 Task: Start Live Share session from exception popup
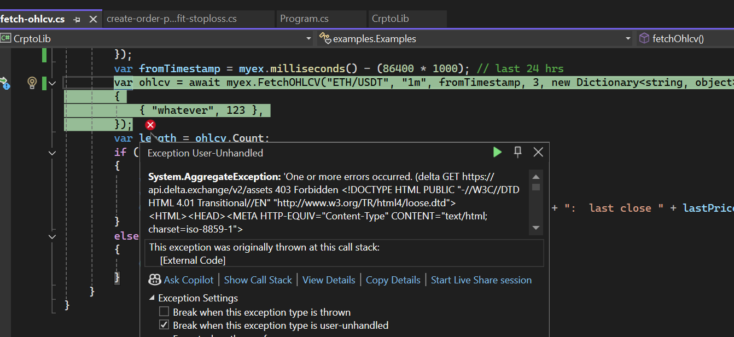coord(481,280)
